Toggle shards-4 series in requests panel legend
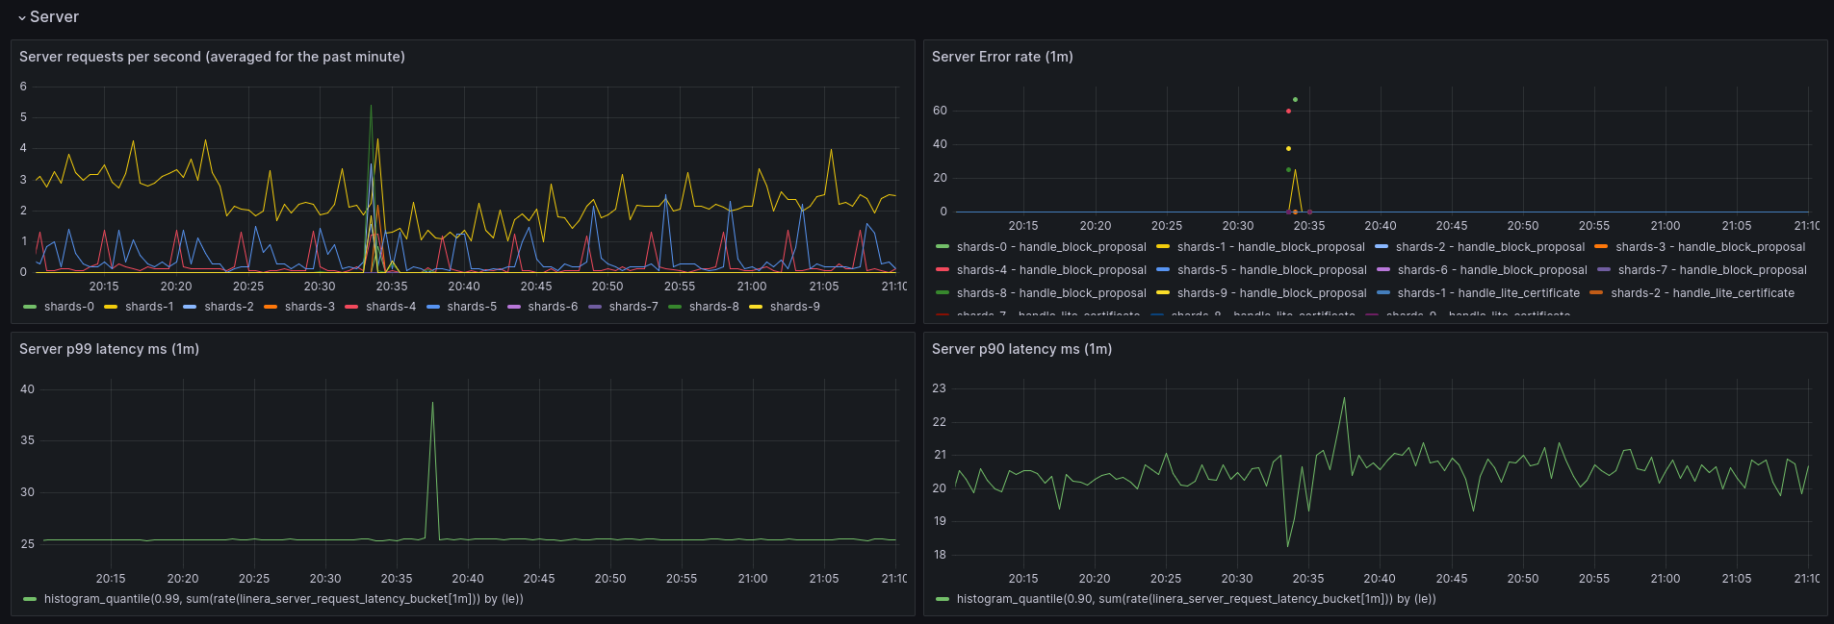This screenshot has width=1834, height=624. (391, 307)
